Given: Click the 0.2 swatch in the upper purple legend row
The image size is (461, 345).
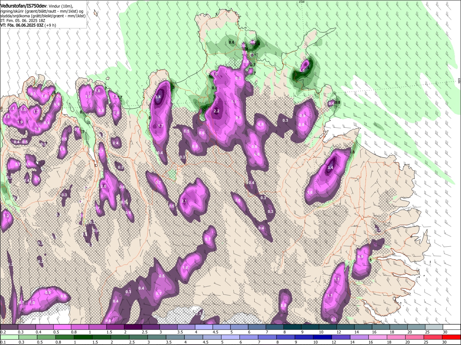Looking at the screenshot, I should [x=9, y=327].
